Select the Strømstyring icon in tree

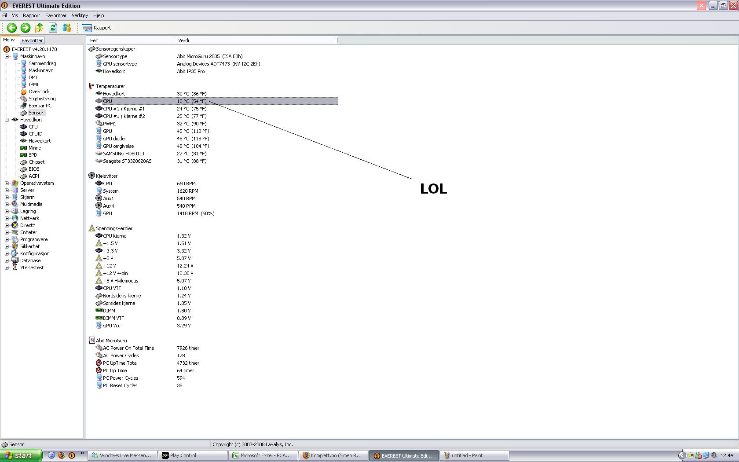coord(24,99)
